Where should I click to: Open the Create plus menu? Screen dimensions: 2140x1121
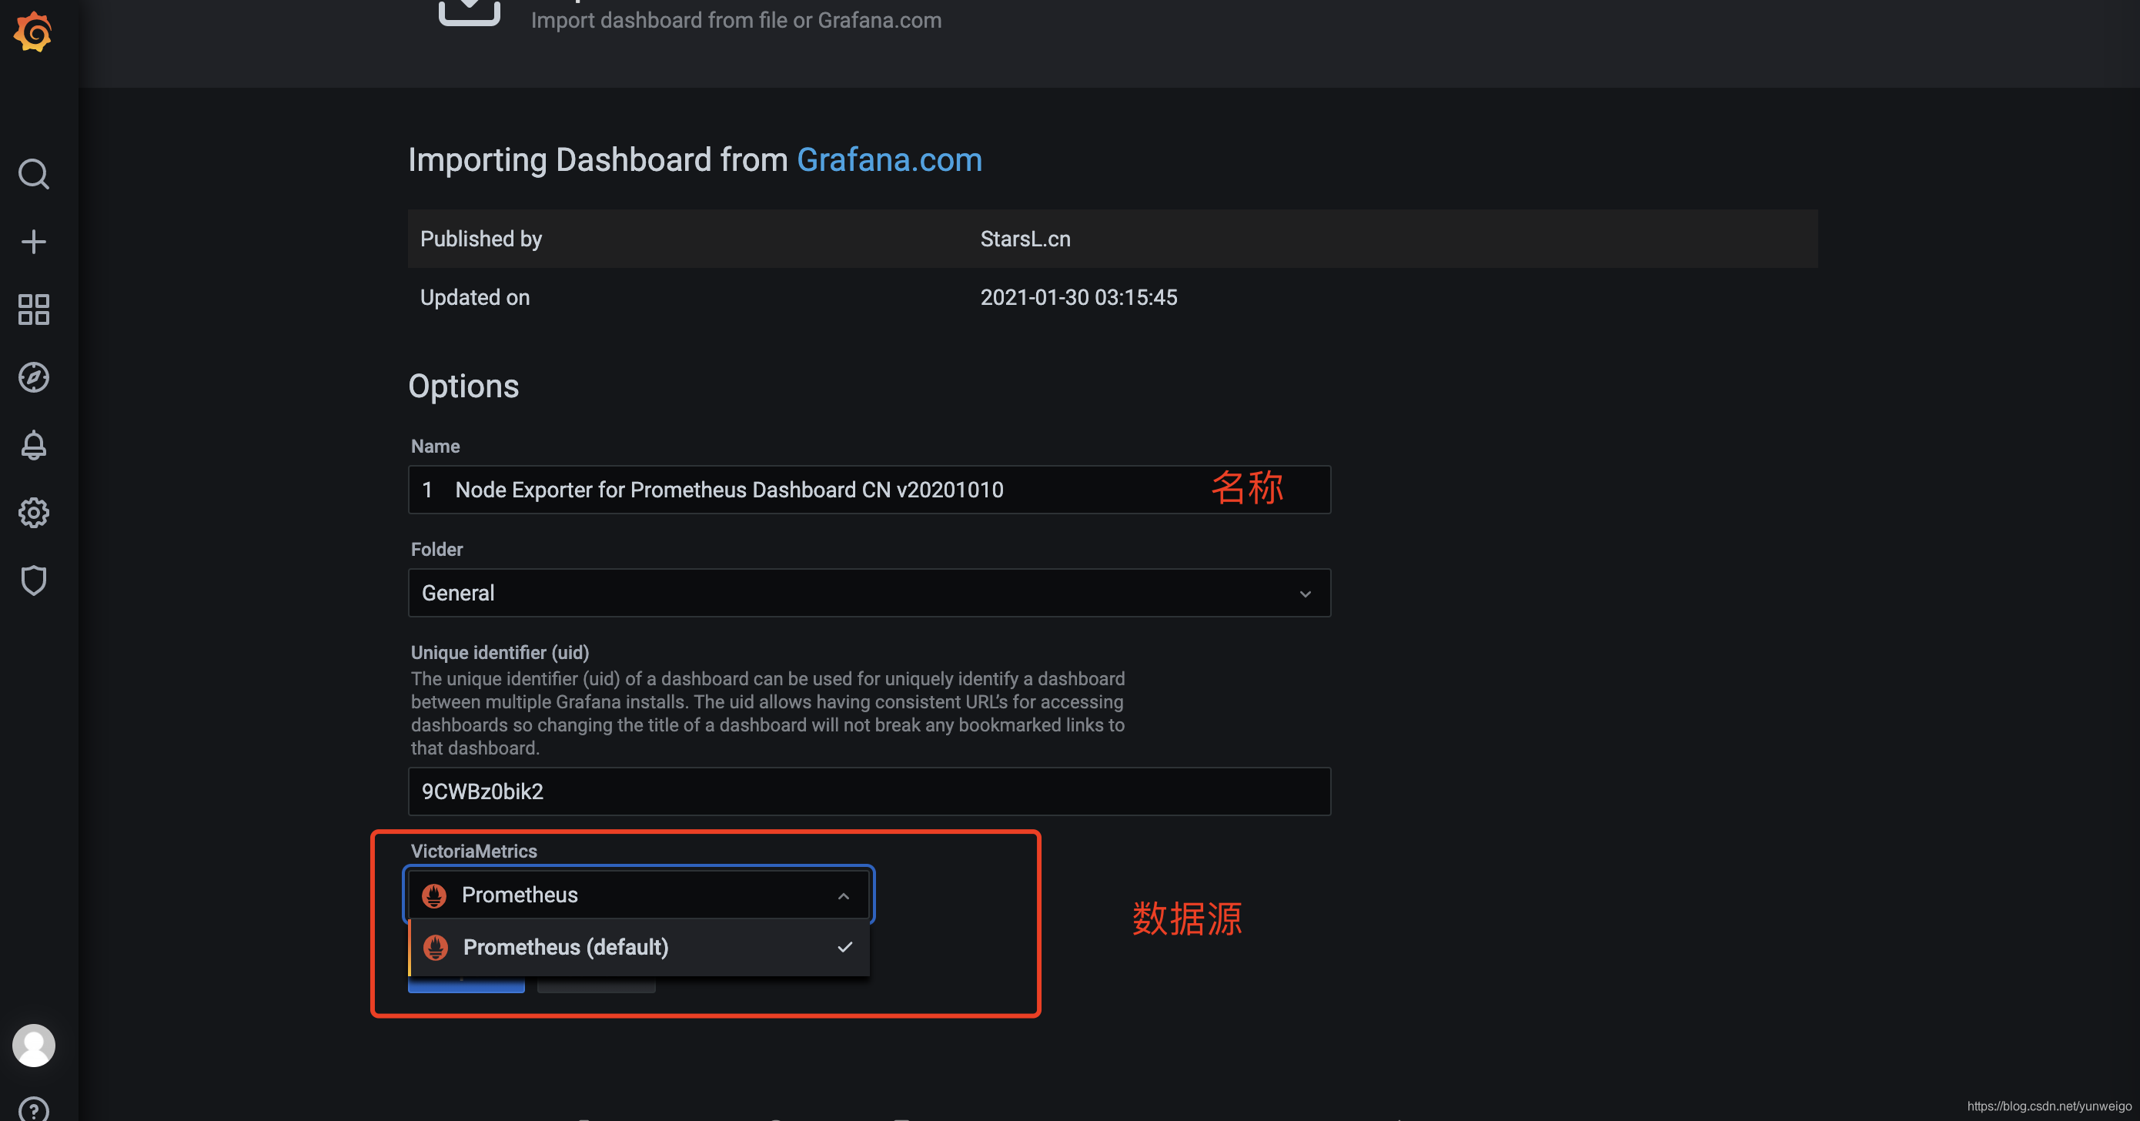[33, 242]
